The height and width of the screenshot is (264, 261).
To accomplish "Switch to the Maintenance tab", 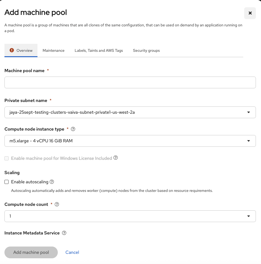I will pos(53,51).
